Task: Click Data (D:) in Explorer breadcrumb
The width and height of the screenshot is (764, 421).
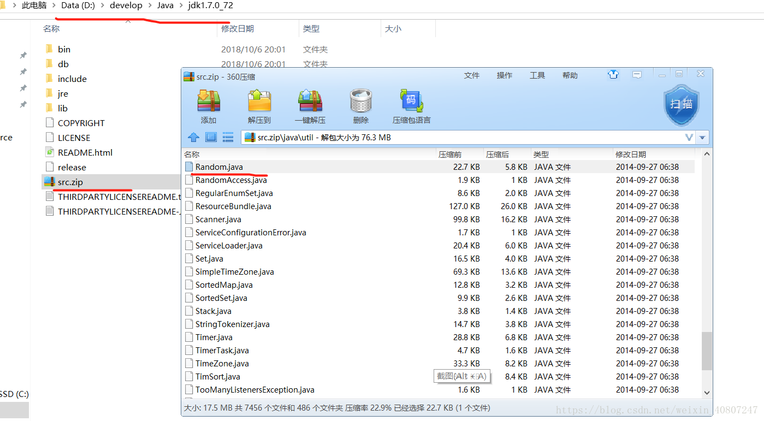Action: 77,5
